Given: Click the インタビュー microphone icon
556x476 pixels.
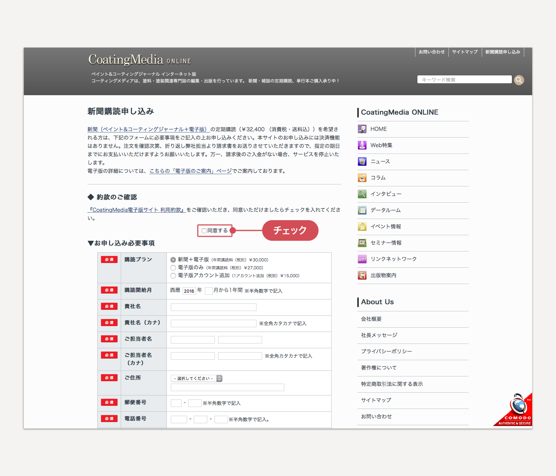Looking at the screenshot, I should tap(362, 194).
